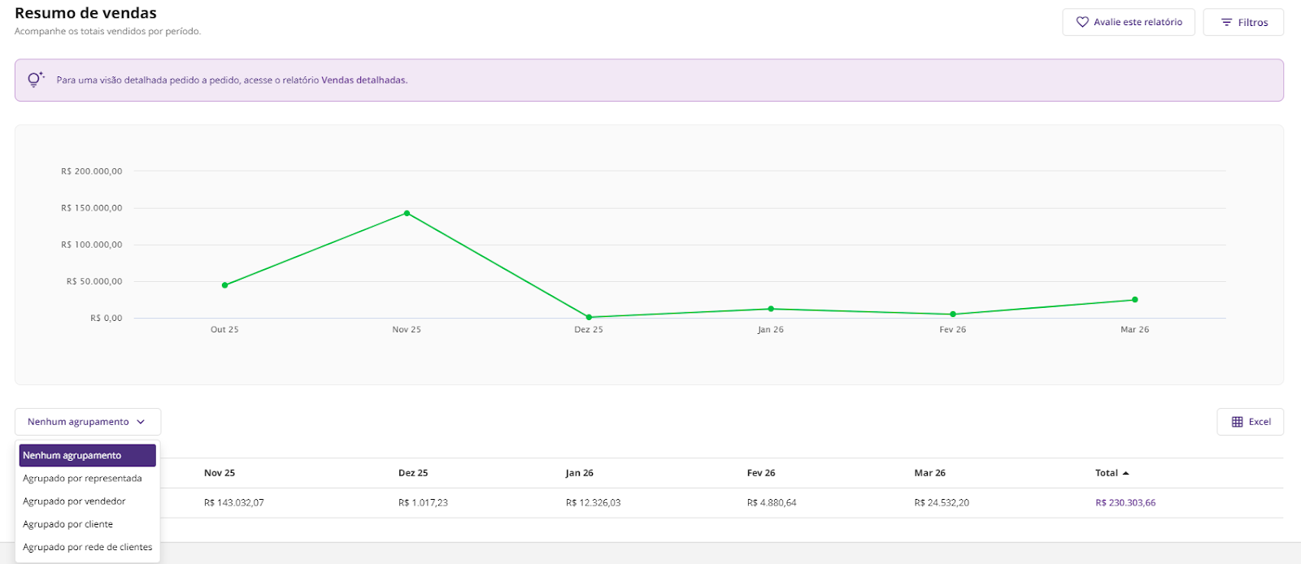The width and height of the screenshot is (1301, 564).
Task: Open the Vendas detalhadas report link
Action: [x=363, y=80]
